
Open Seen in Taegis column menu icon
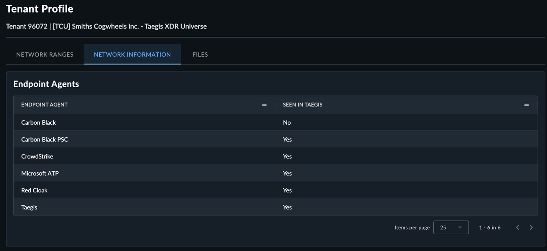click(x=526, y=104)
